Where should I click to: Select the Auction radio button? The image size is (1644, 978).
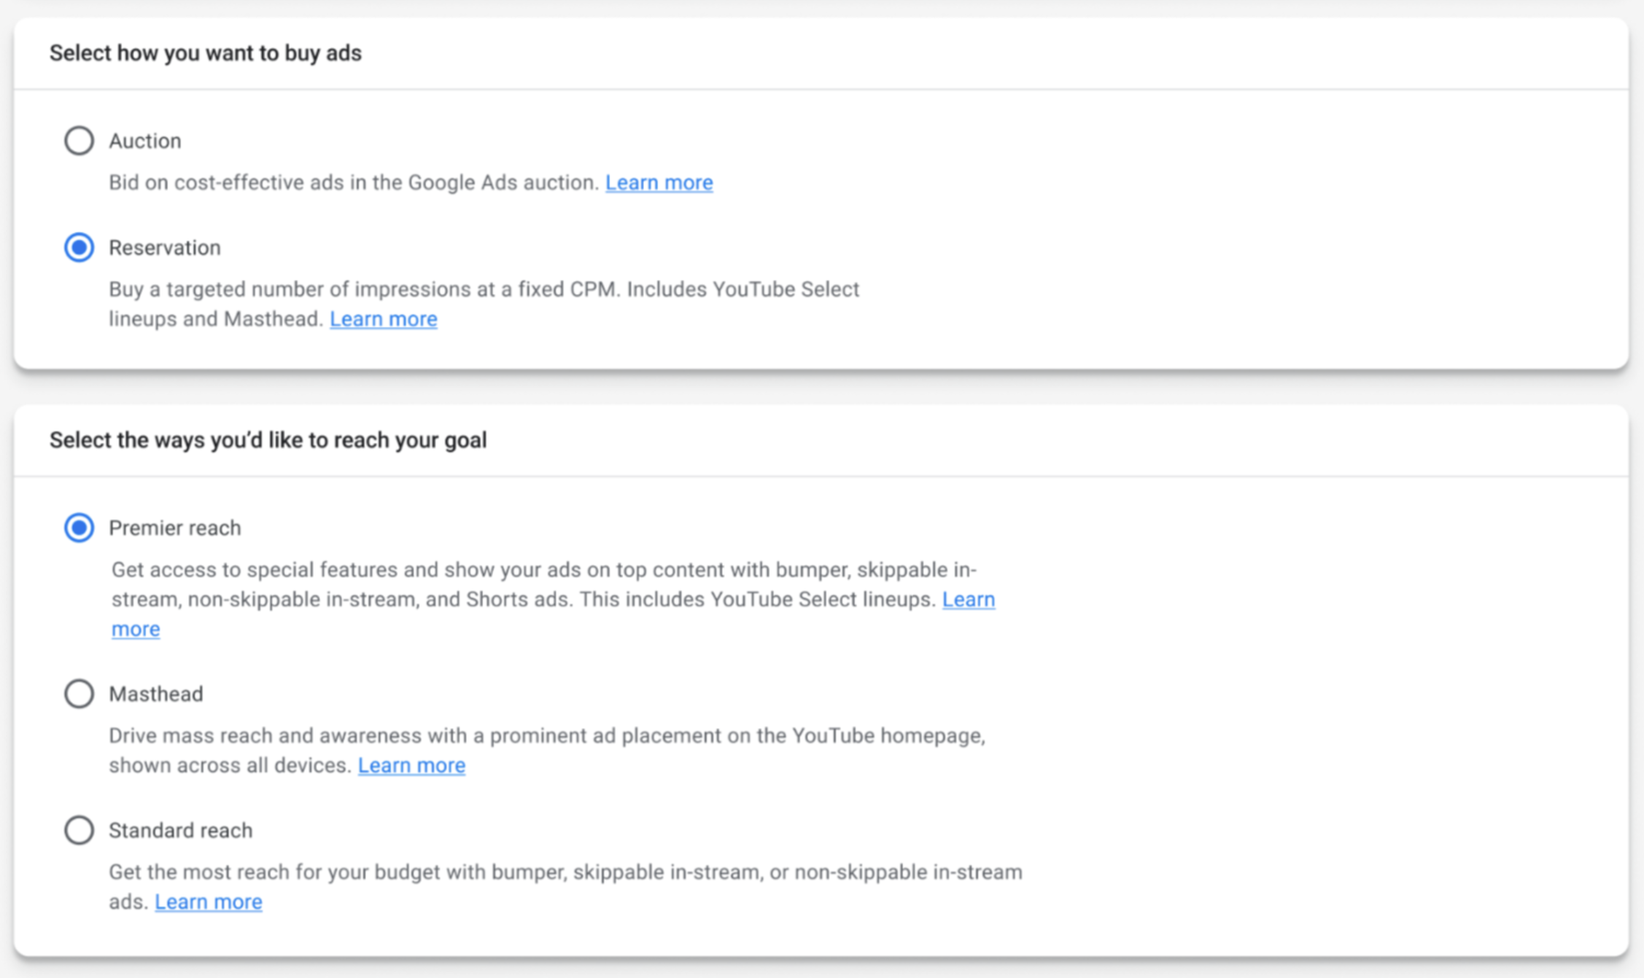click(79, 141)
